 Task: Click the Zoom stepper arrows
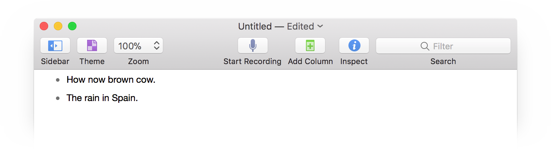coord(157,46)
